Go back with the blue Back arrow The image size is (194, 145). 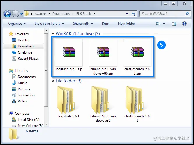(x=7, y=14)
